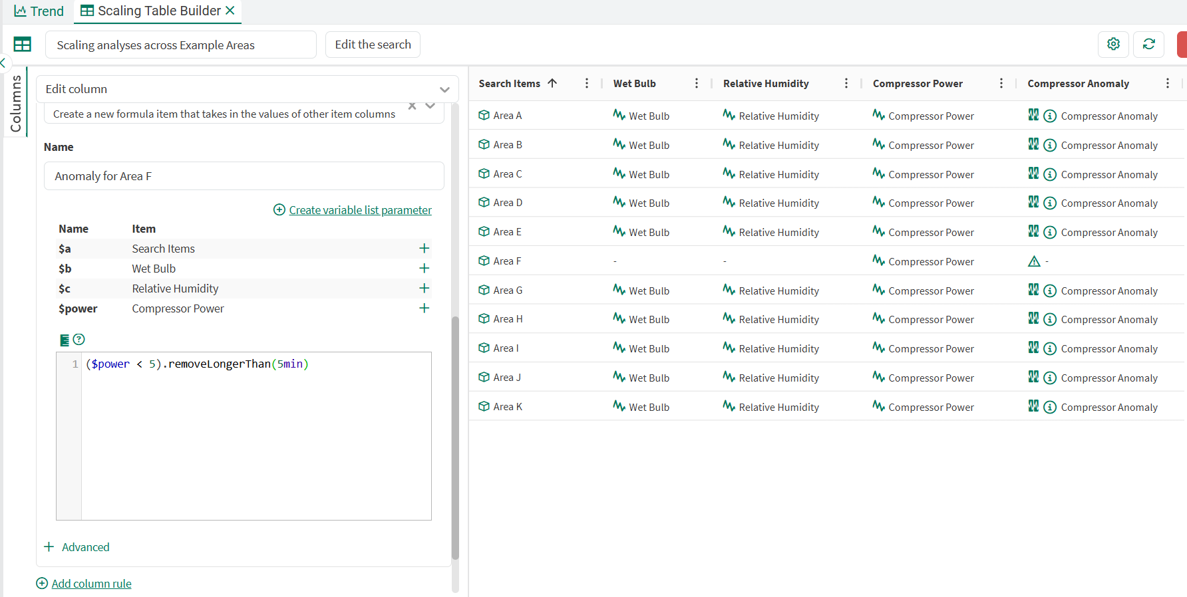
Task: Switch to the Trend tab
Action: pyautogui.click(x=39, y=11)
